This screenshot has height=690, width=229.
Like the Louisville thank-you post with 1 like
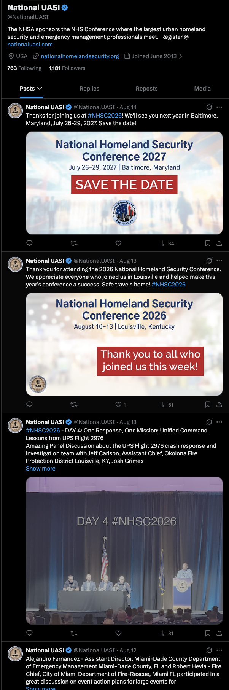coord(121,404)
